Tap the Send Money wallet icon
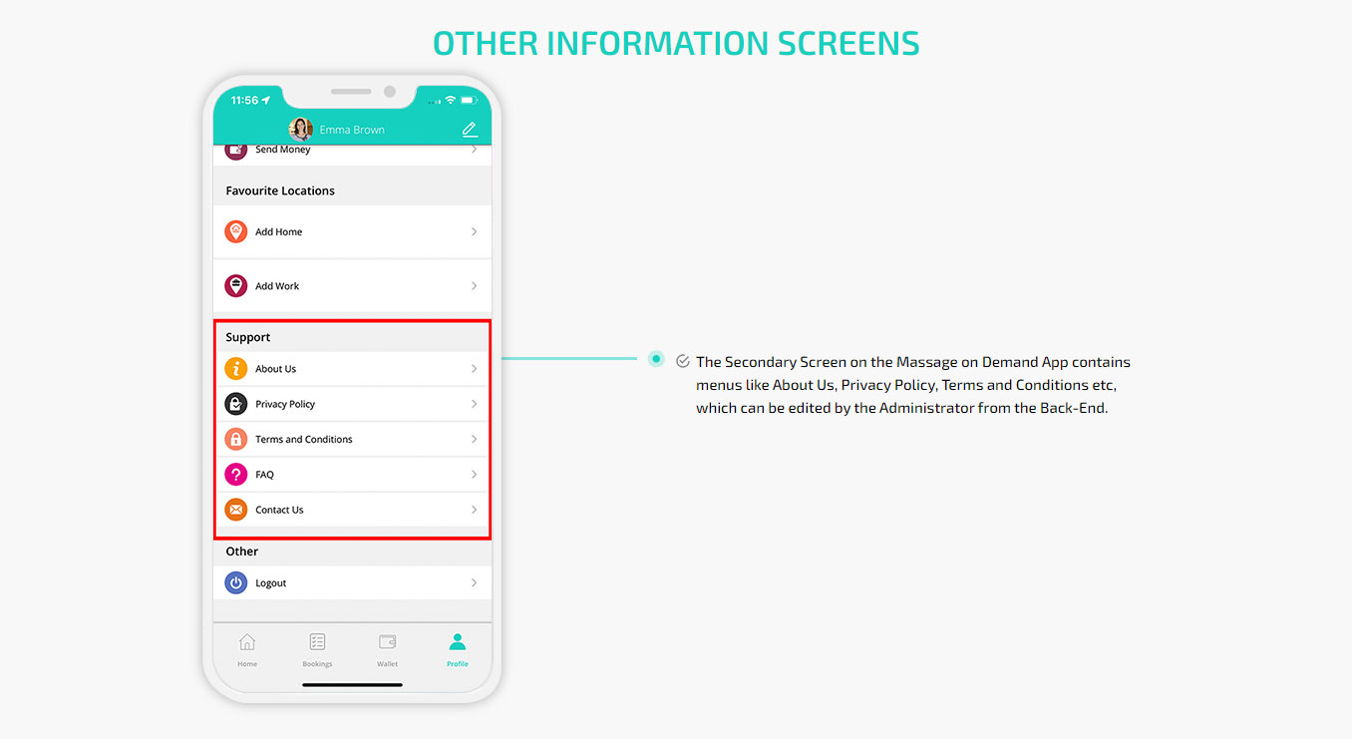The height and width of the screenshot is (739, 1352). [x=235, y=151]
